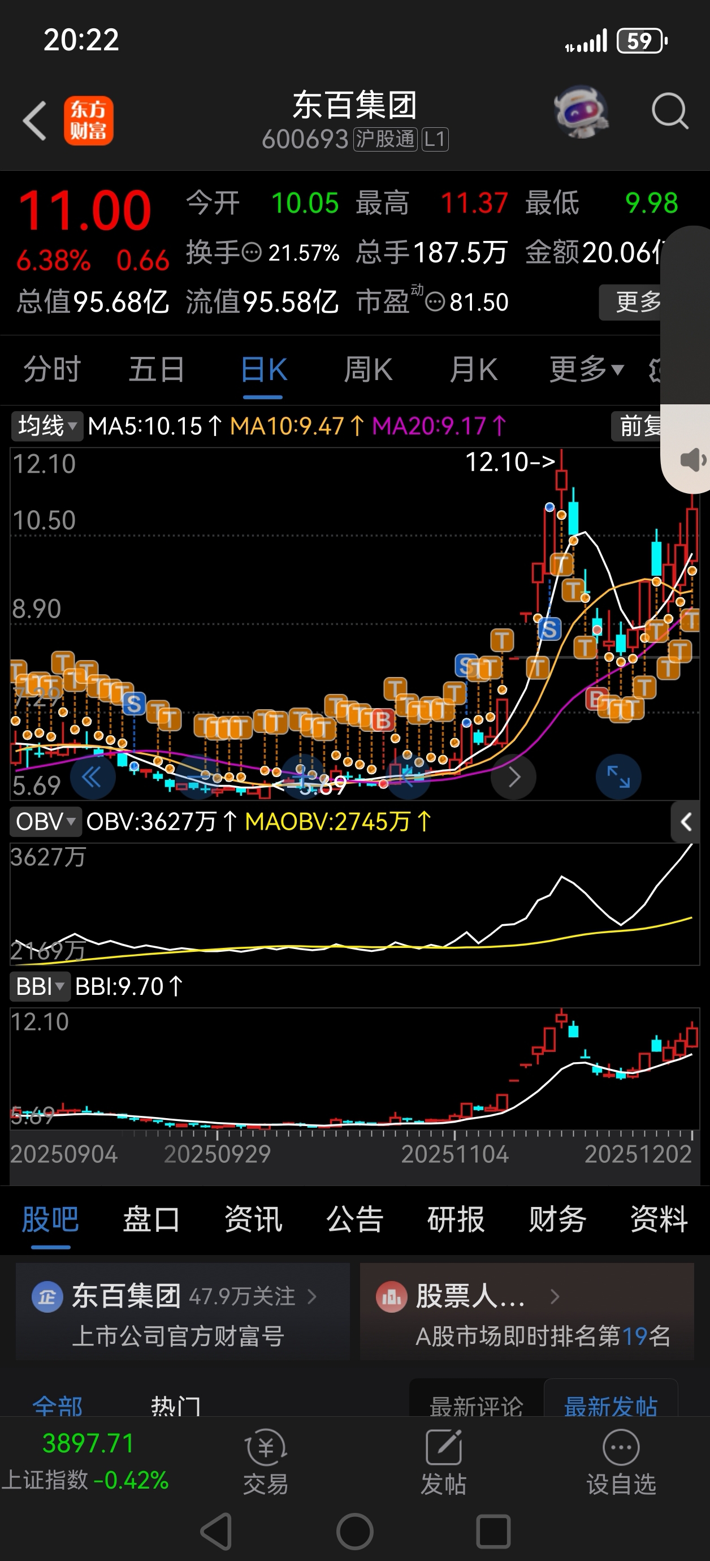Expand the 更多 chart period dropdown
710x1561 pixels.
586,369
